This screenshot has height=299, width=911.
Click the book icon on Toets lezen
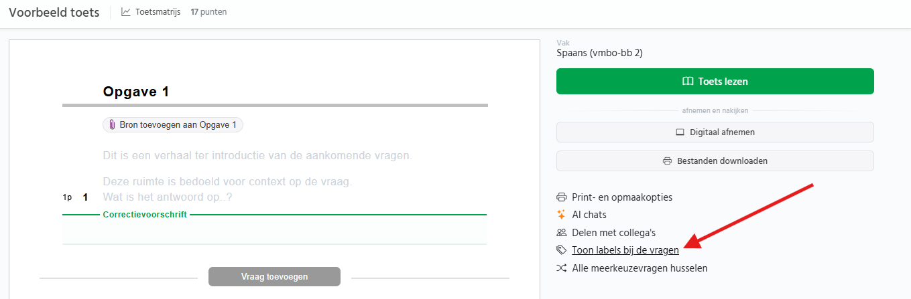click(688, 82)
